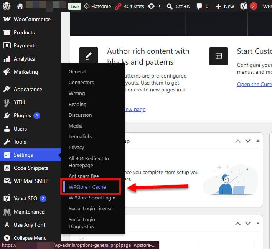Click the Open the Customizer link
Image resolution: width=272 pixels, height=249 pixels.
254,84
